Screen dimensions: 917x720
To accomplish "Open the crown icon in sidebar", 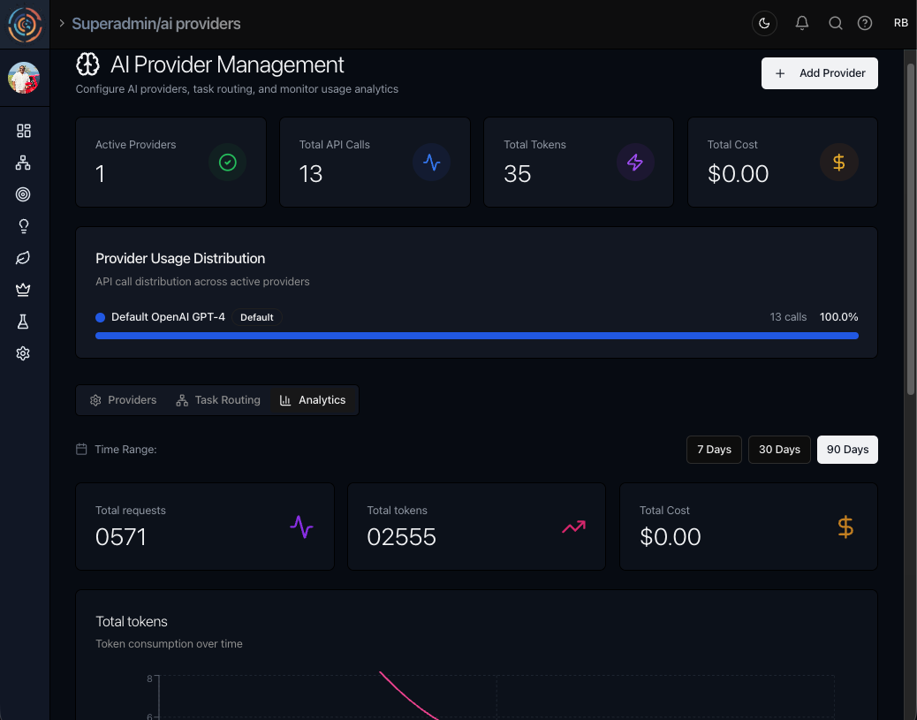I will (24, 290).
